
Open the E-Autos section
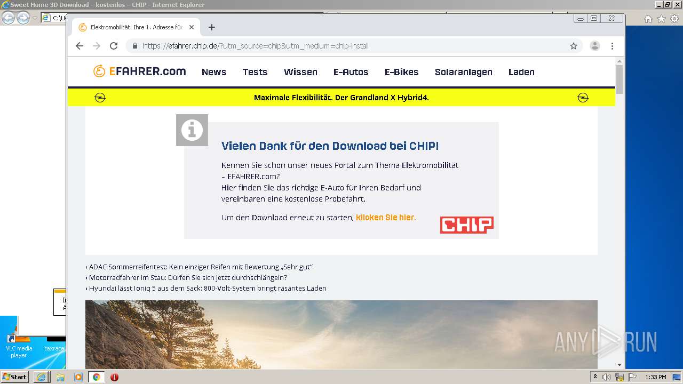point(351,72)
